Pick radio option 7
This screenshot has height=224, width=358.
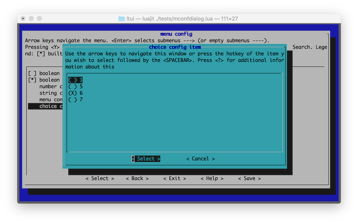75,100
